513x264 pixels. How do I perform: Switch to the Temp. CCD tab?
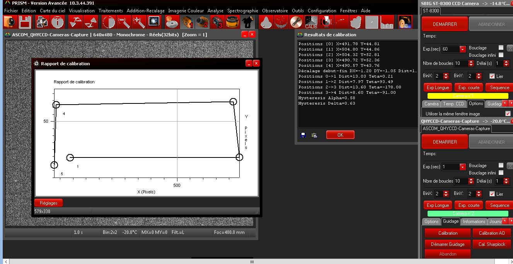point(453,104)
